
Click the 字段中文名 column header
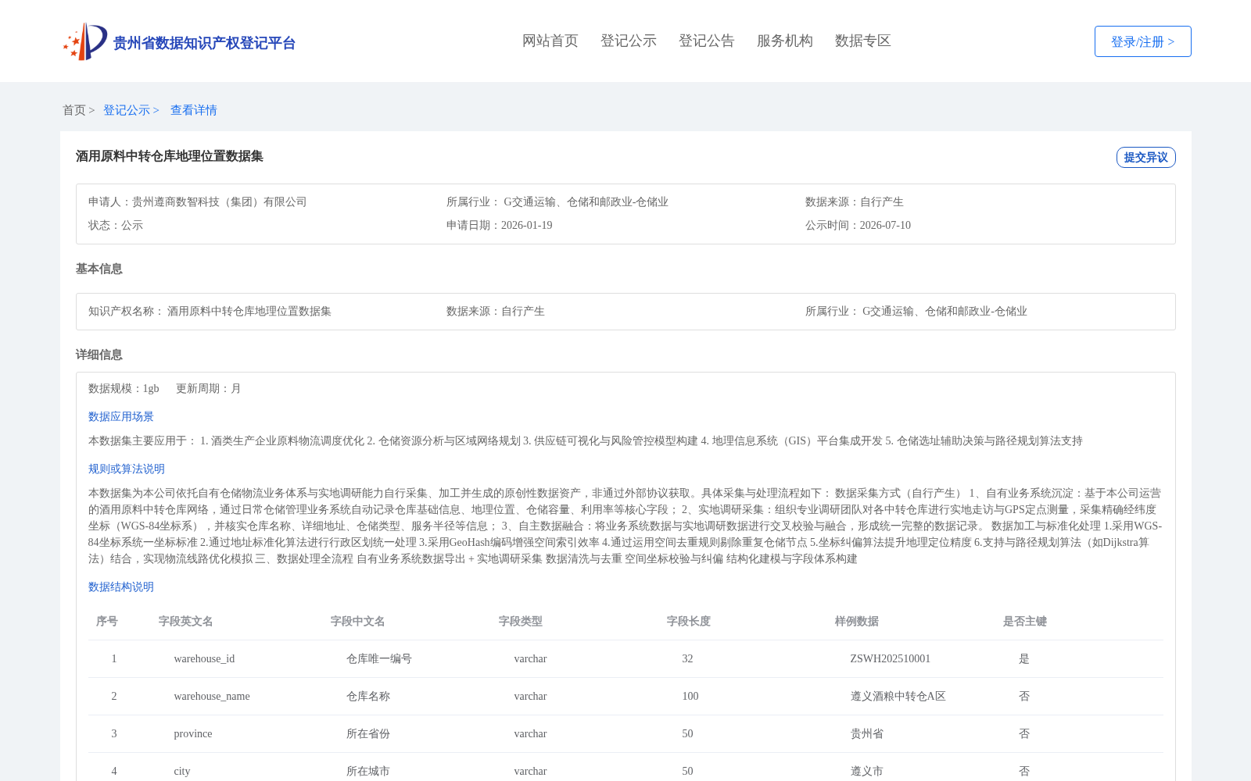coord(358,621)
